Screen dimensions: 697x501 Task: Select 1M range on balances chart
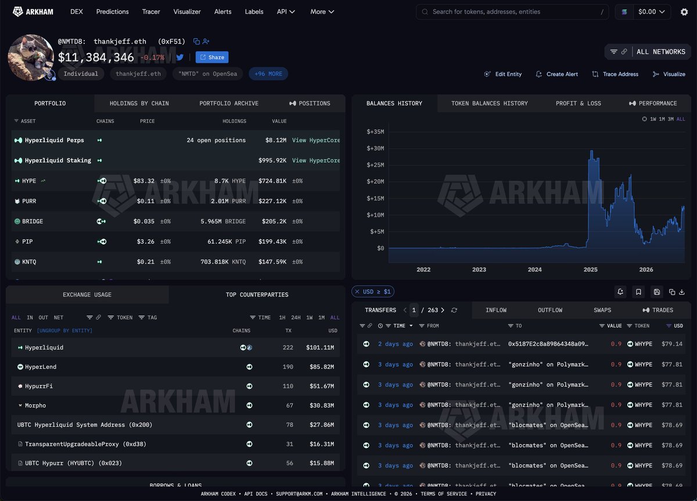point(662,119)
